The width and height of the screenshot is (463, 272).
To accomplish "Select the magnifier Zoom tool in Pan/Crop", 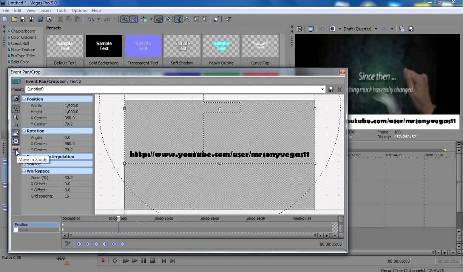I will tap(16, 117).
